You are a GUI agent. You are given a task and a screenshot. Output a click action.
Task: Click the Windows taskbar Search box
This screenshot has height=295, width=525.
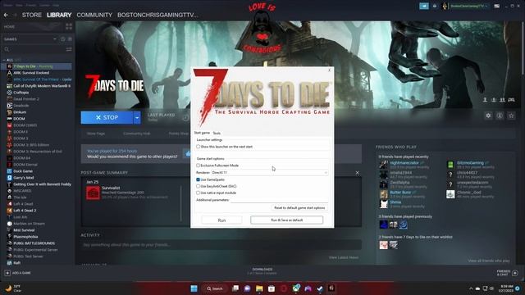point(215,288)
